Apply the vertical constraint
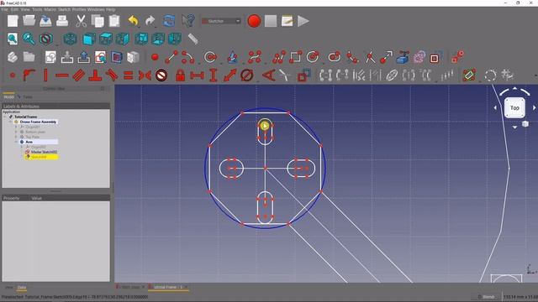Screen dimensions: 538x302 pos(45,75)
